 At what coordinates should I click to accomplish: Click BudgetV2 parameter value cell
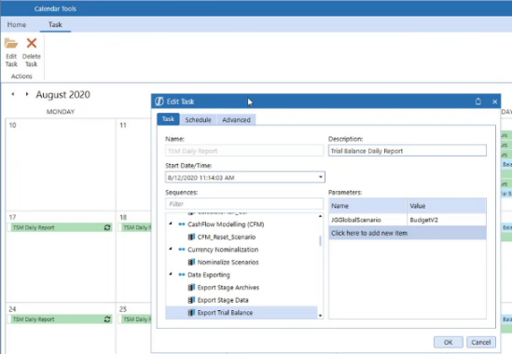pos(447,220)
